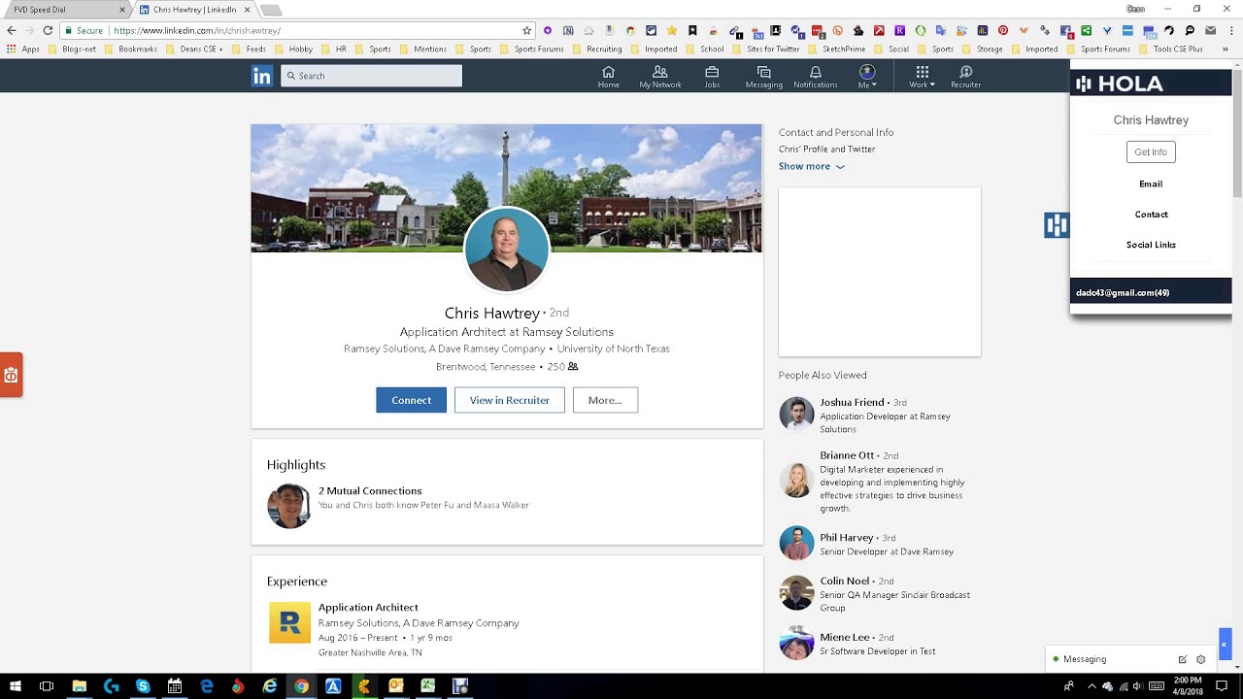The image size is (1243, 699).
Task: Expand the Work apps dropdown
Action: click(922, 77)
